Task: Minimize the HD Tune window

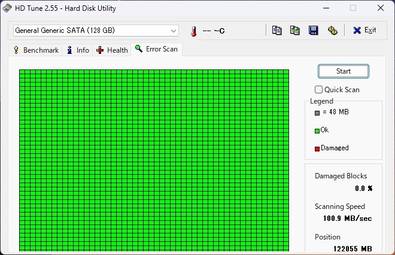Action: (x=326, y=8)
